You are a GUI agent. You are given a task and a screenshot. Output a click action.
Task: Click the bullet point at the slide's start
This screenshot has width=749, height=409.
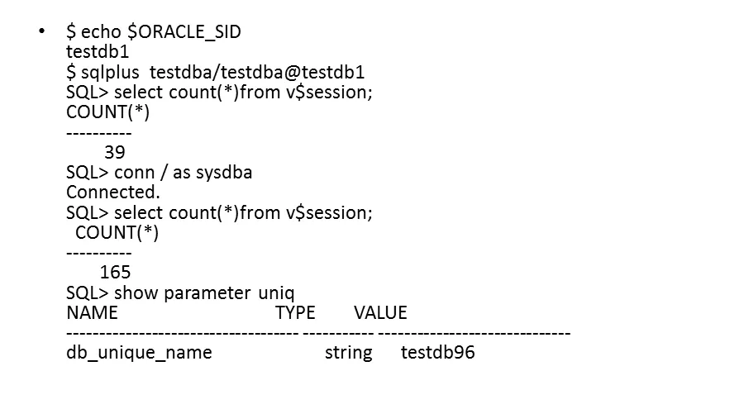pyautogui.click(x=41, y=32)
